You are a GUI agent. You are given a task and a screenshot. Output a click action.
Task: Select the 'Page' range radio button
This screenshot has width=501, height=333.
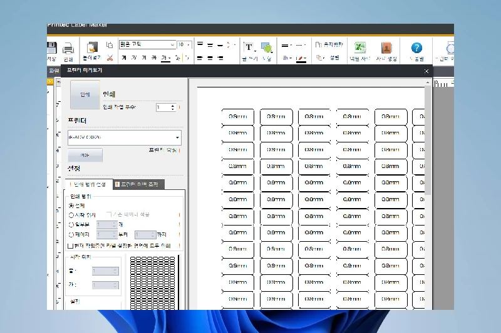coord(71,234)
